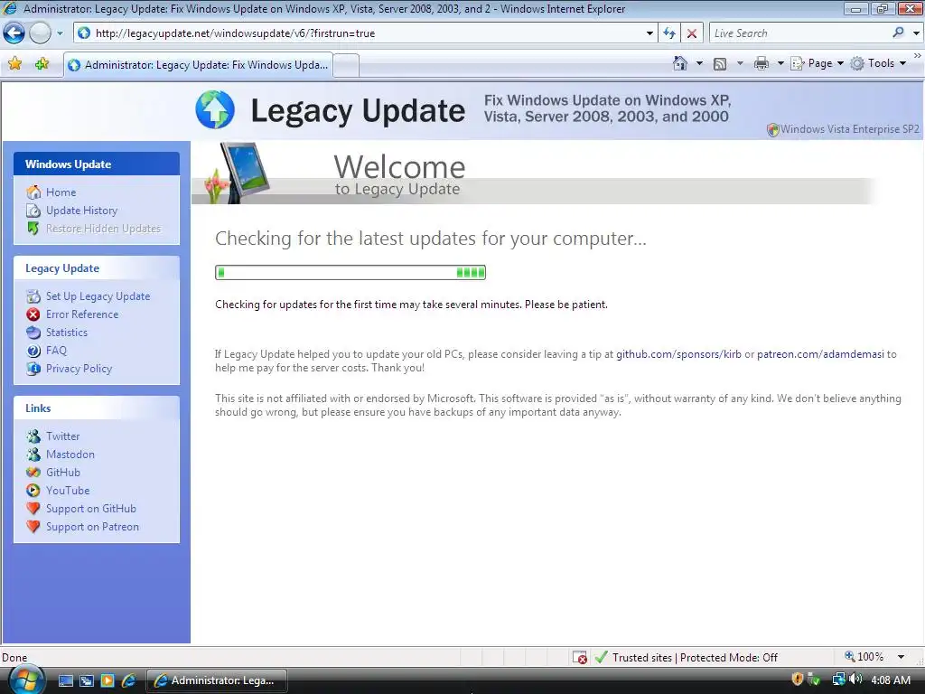Click the Set Up Legacy Update icon
This screenshot has height=694, width=925.
point(33,295)
